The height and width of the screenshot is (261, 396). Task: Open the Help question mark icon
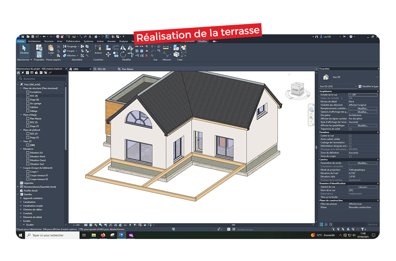pos(351,36)
